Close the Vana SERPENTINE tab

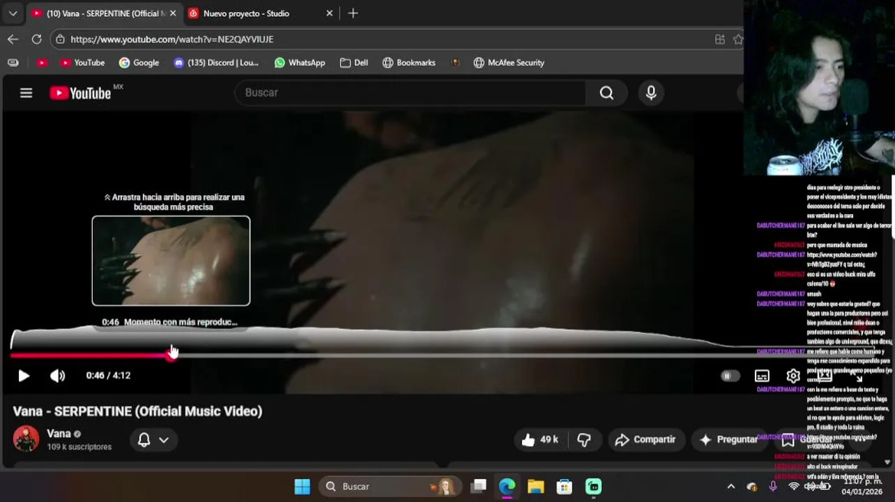[173, 13]
